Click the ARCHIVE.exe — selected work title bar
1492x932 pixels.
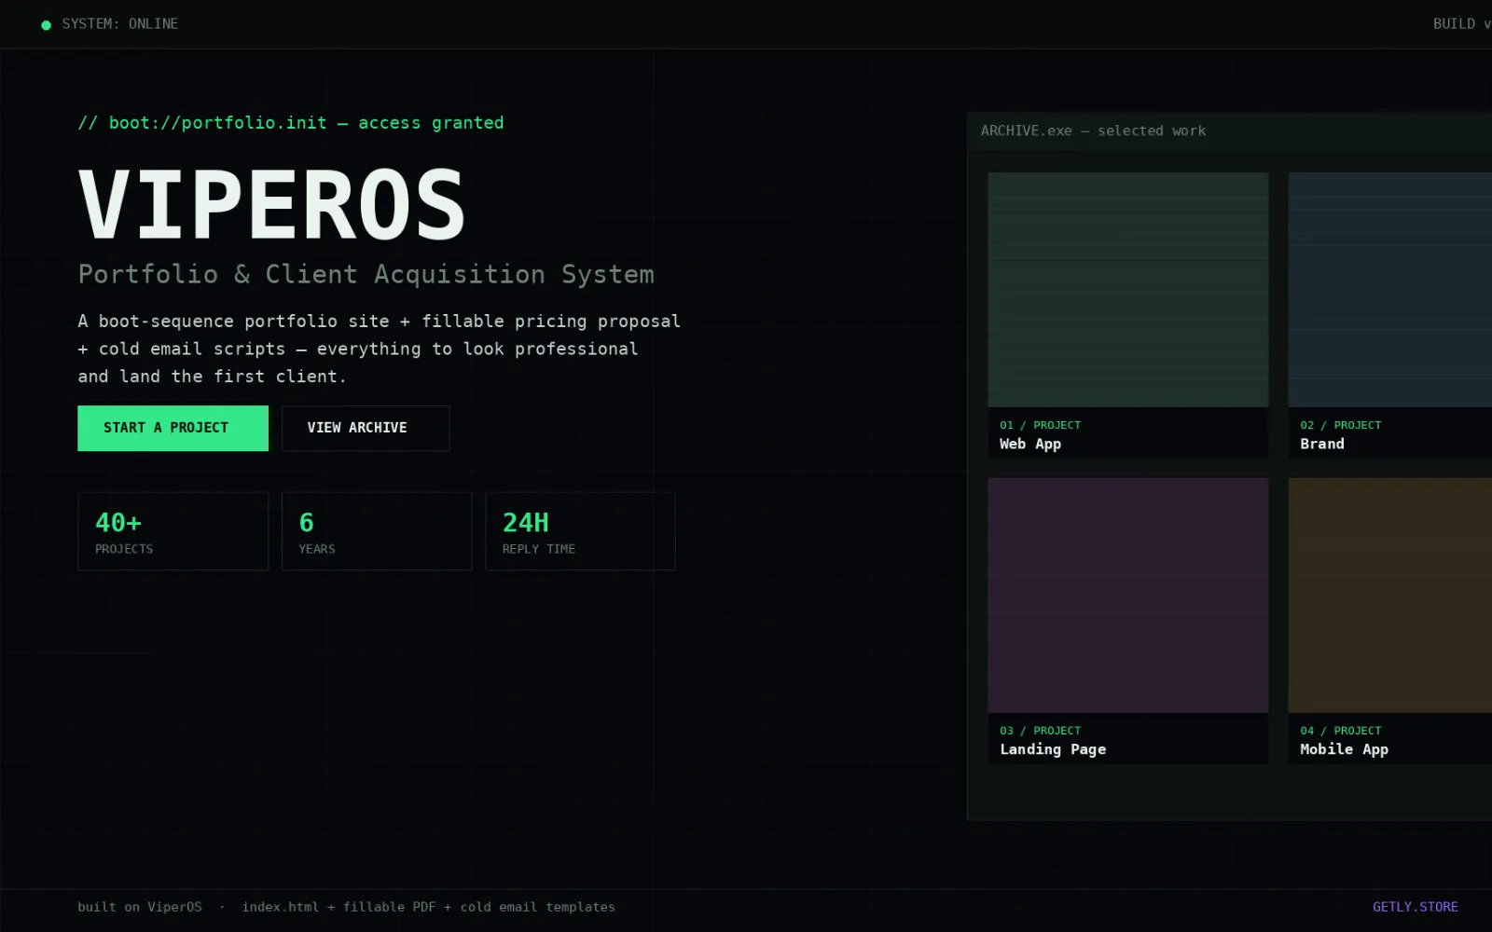coord(1230,131)
